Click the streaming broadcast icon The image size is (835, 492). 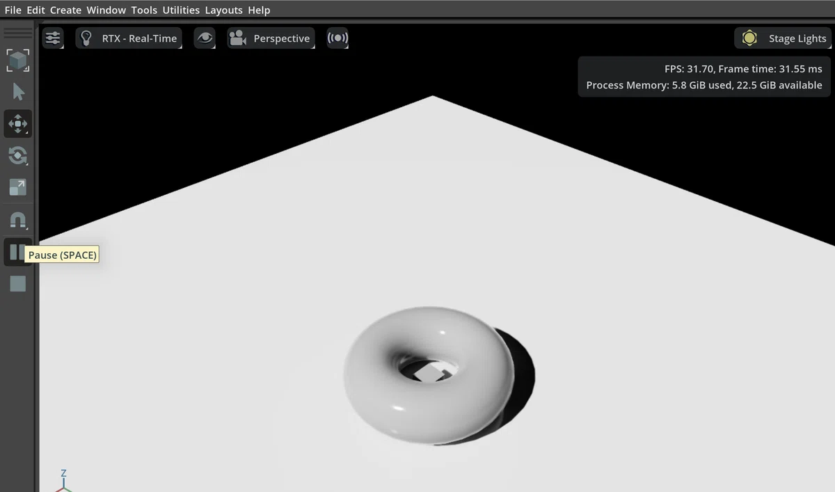[x=337, y=38]
